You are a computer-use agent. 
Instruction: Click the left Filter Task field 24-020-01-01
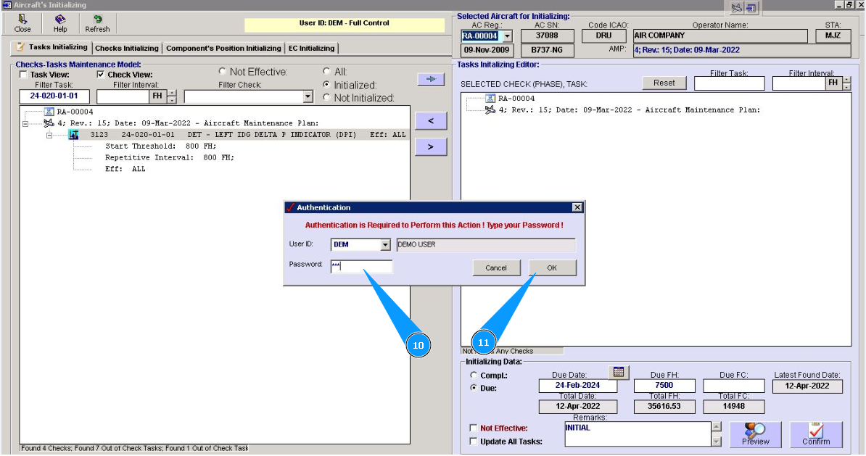[x=54, y=96]
